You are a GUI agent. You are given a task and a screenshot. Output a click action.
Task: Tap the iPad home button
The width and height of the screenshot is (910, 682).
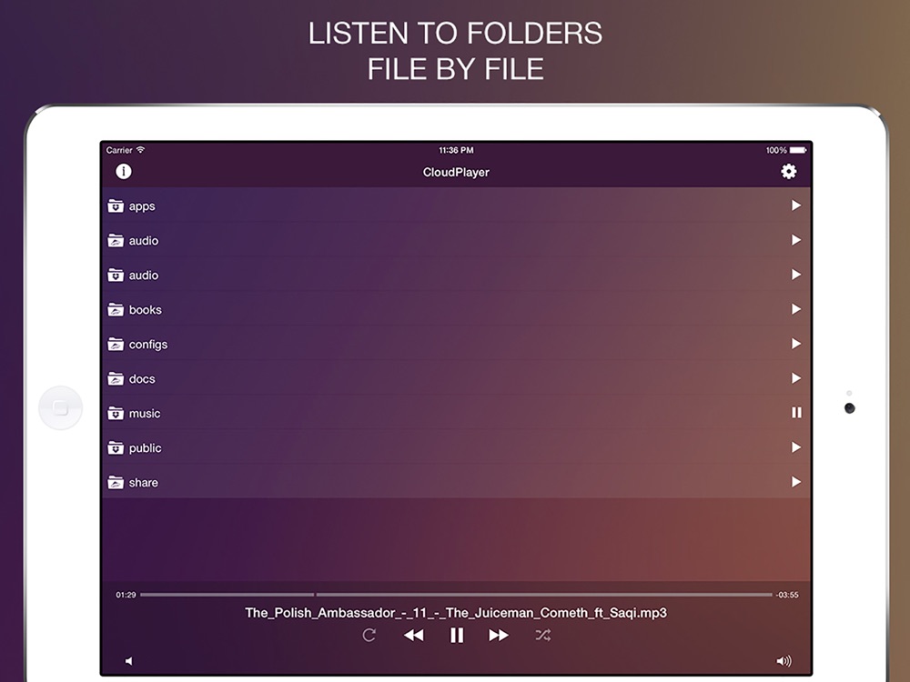[x=60, y=408]
